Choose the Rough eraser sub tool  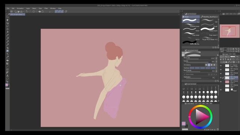click(x=209, y=25)
